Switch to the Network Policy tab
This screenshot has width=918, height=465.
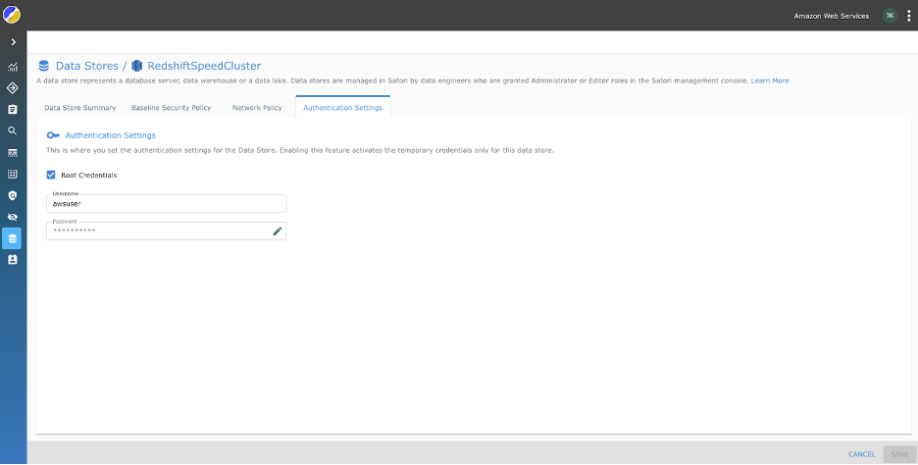point(257,108)
